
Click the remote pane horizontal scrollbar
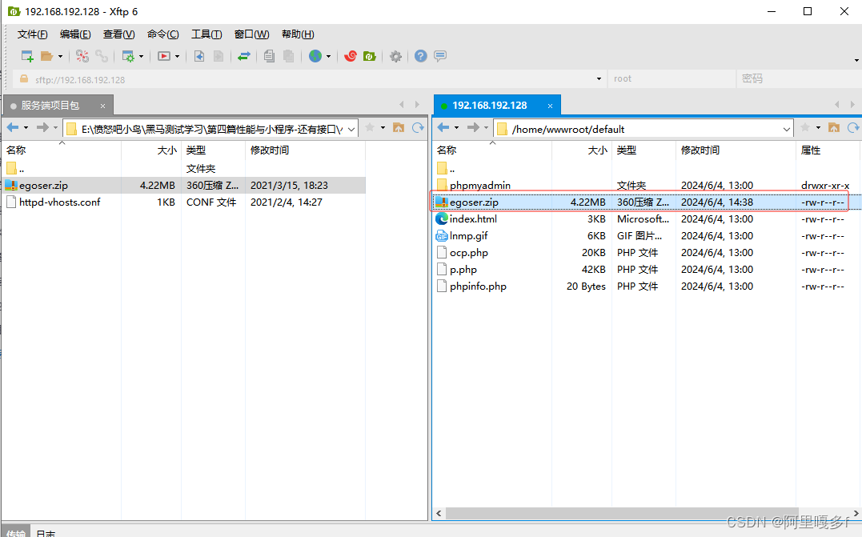(640, 512)
